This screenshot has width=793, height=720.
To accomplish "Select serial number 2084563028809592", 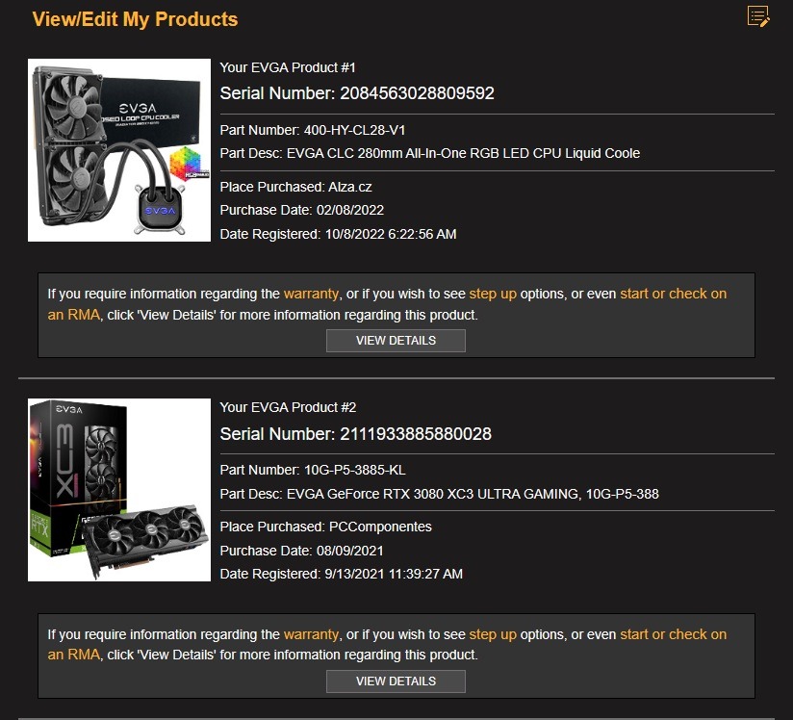I will point(417,93).
